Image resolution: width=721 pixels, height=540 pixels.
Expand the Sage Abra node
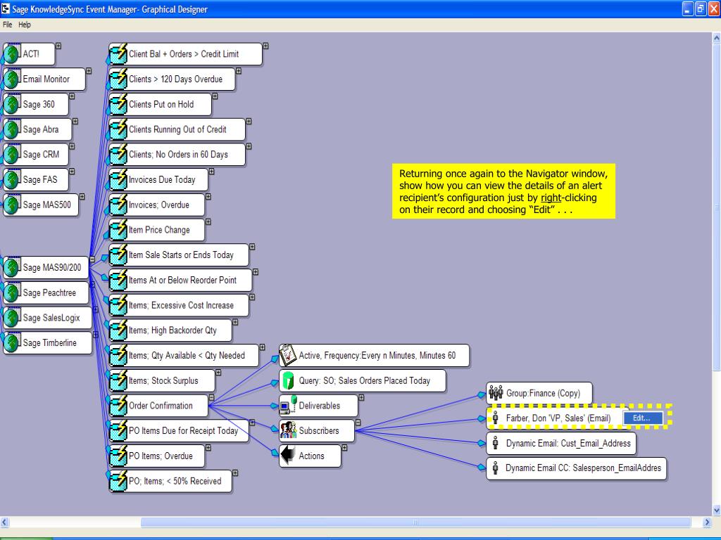point(75,121)
